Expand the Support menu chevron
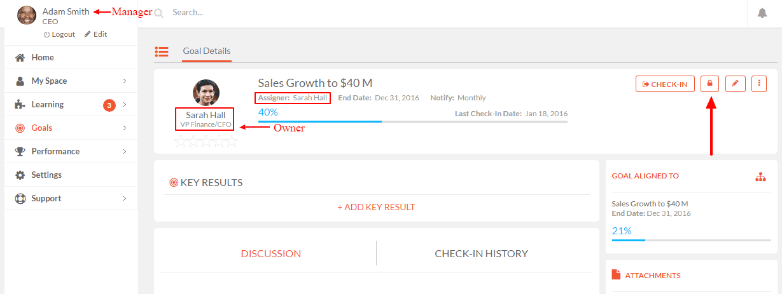Image resolution: width=782 pixels, height=294 pixels. point(125,198)
